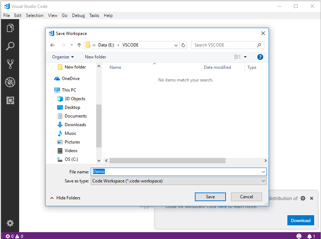Open the Manage gear in activity bar

[x=10, y=223]
